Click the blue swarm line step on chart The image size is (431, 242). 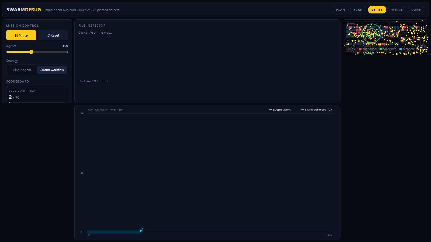141,230
